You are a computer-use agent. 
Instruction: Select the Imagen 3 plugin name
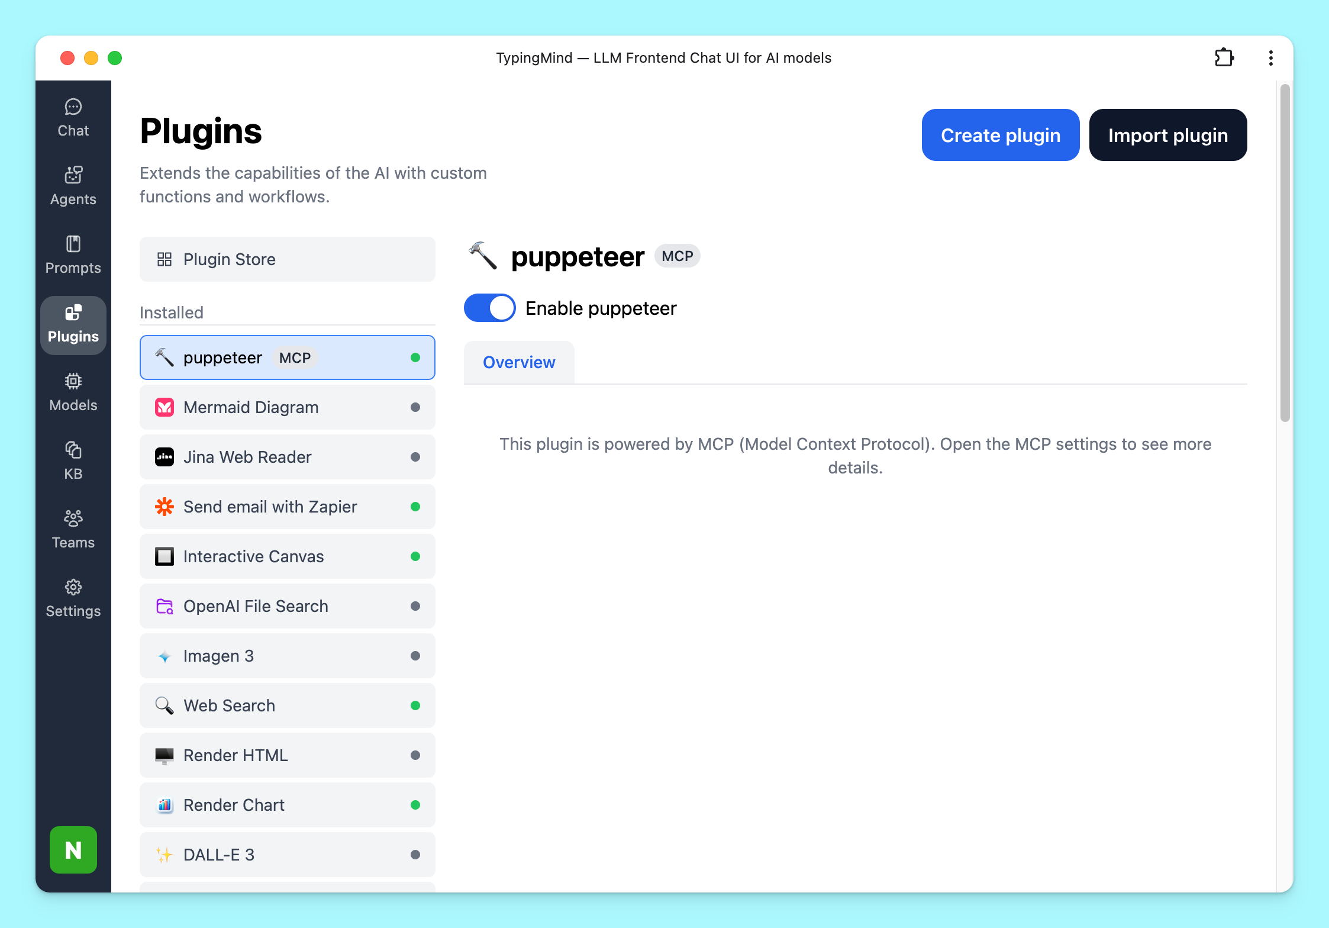[x=218, y=656]
